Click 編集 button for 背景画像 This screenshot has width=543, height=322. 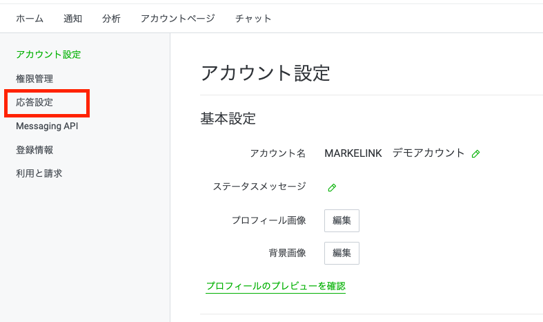coord(342,254)
